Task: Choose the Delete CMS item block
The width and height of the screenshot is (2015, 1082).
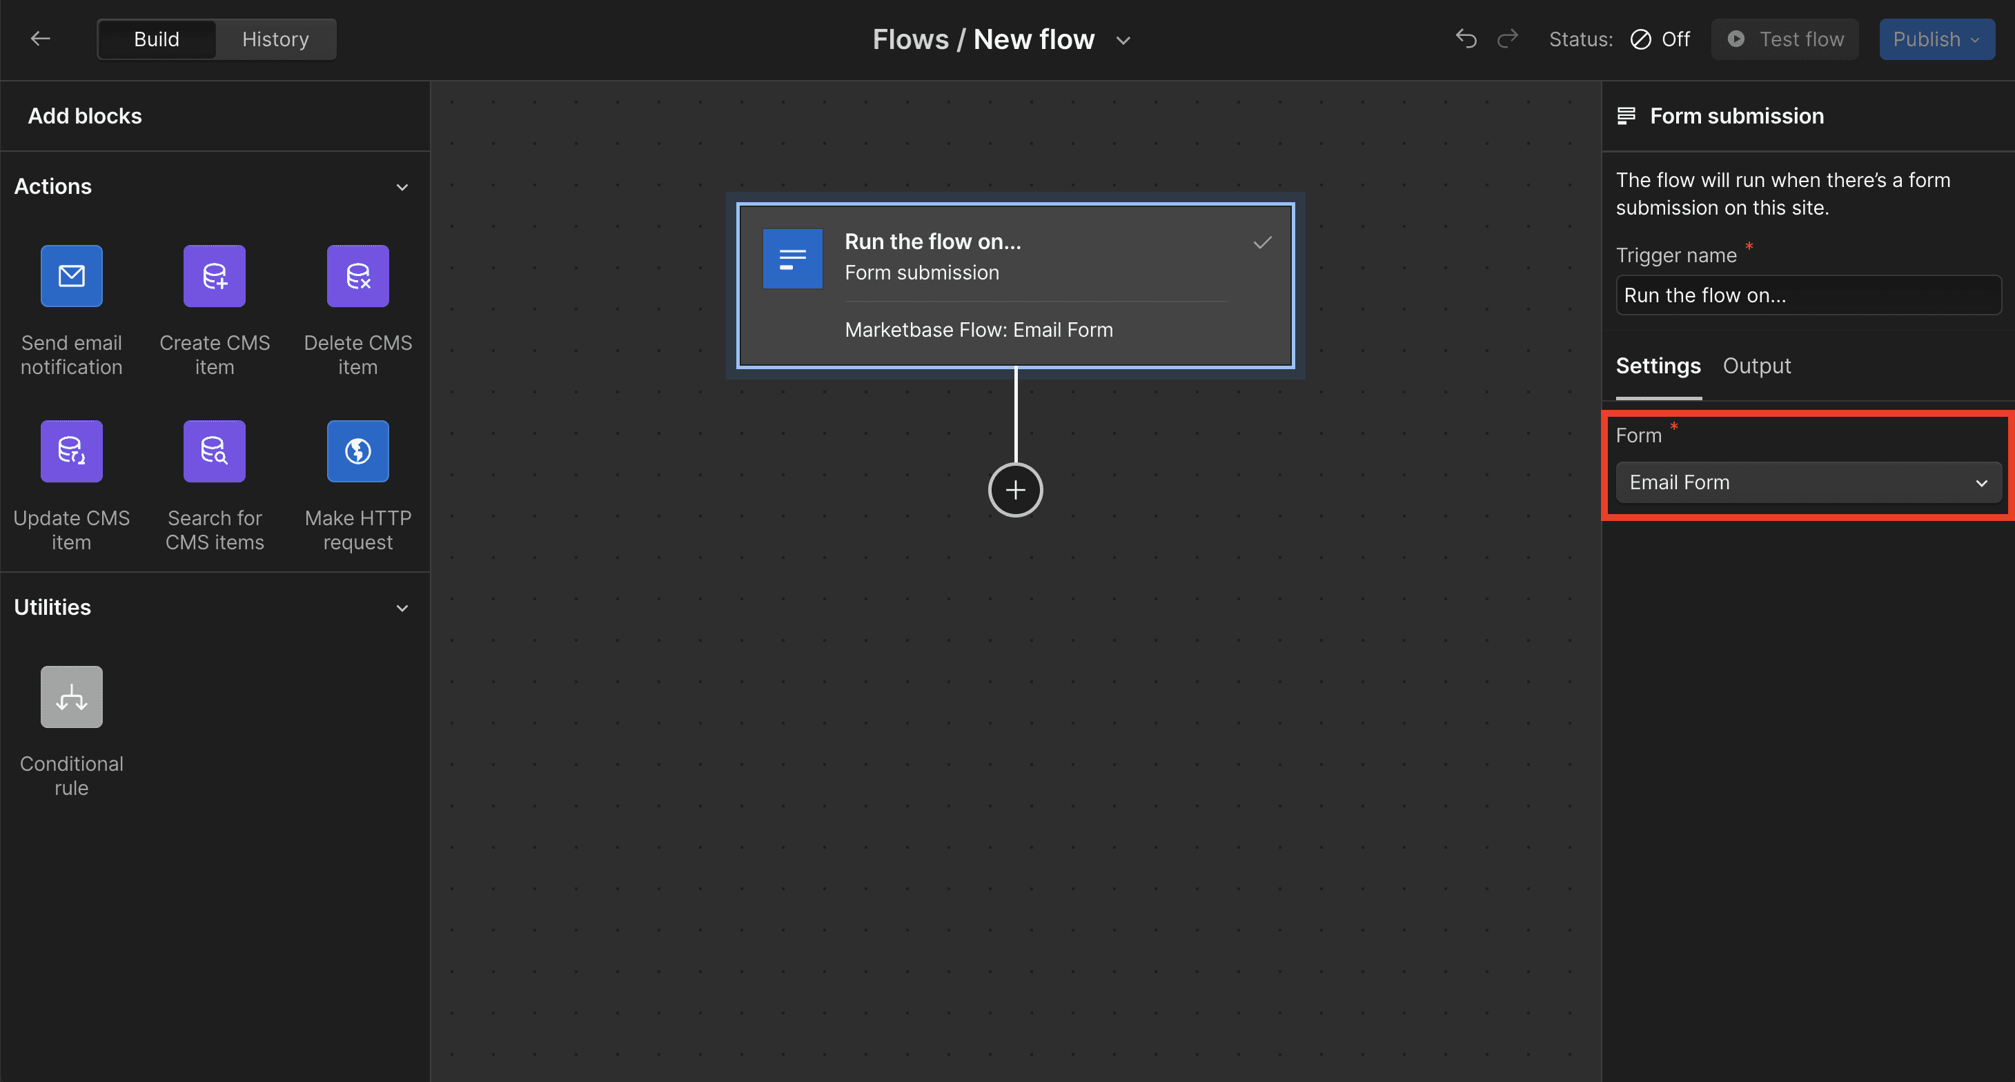Action: click(x=357, y=276)
